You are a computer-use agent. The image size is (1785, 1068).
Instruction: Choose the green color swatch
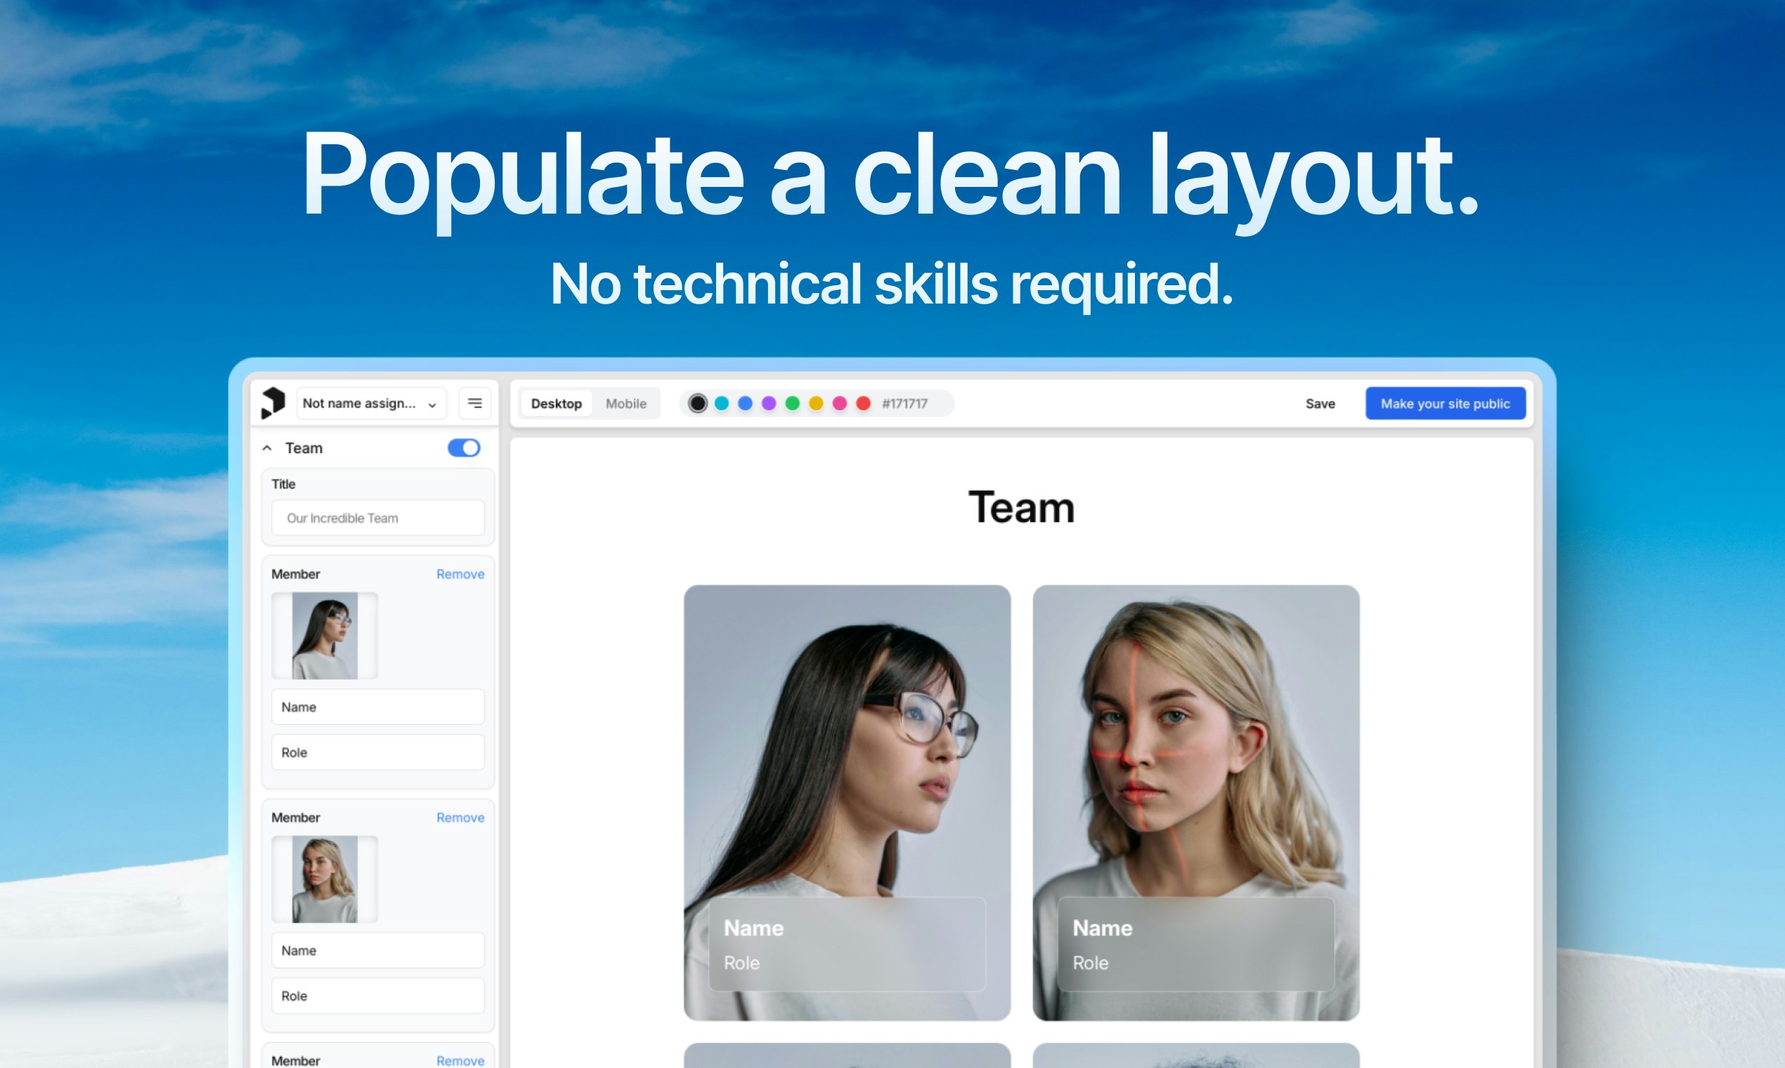coord(793,403)
